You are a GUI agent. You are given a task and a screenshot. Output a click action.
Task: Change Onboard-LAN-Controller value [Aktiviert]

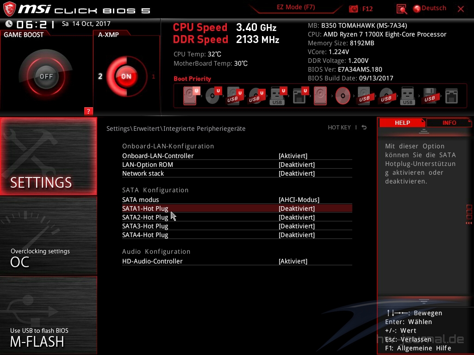tap(293, 156)
